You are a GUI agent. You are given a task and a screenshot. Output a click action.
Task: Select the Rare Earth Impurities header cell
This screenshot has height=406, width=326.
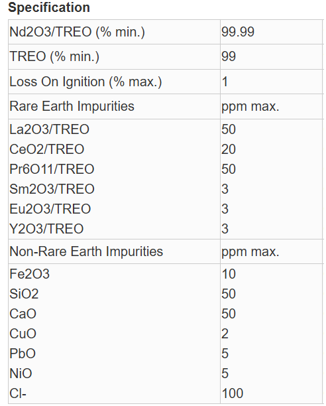coord(114,106)
